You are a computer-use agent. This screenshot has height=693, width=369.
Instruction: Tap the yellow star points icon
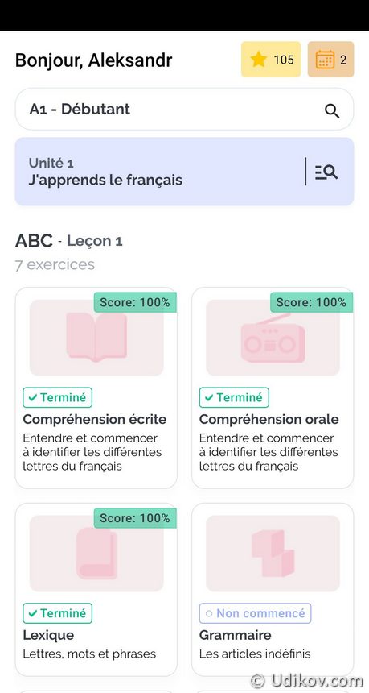pyautogui.click(x=259, y=59)
